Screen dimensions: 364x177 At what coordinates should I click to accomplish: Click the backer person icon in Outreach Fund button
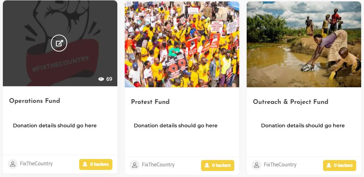tap(329, 165)
